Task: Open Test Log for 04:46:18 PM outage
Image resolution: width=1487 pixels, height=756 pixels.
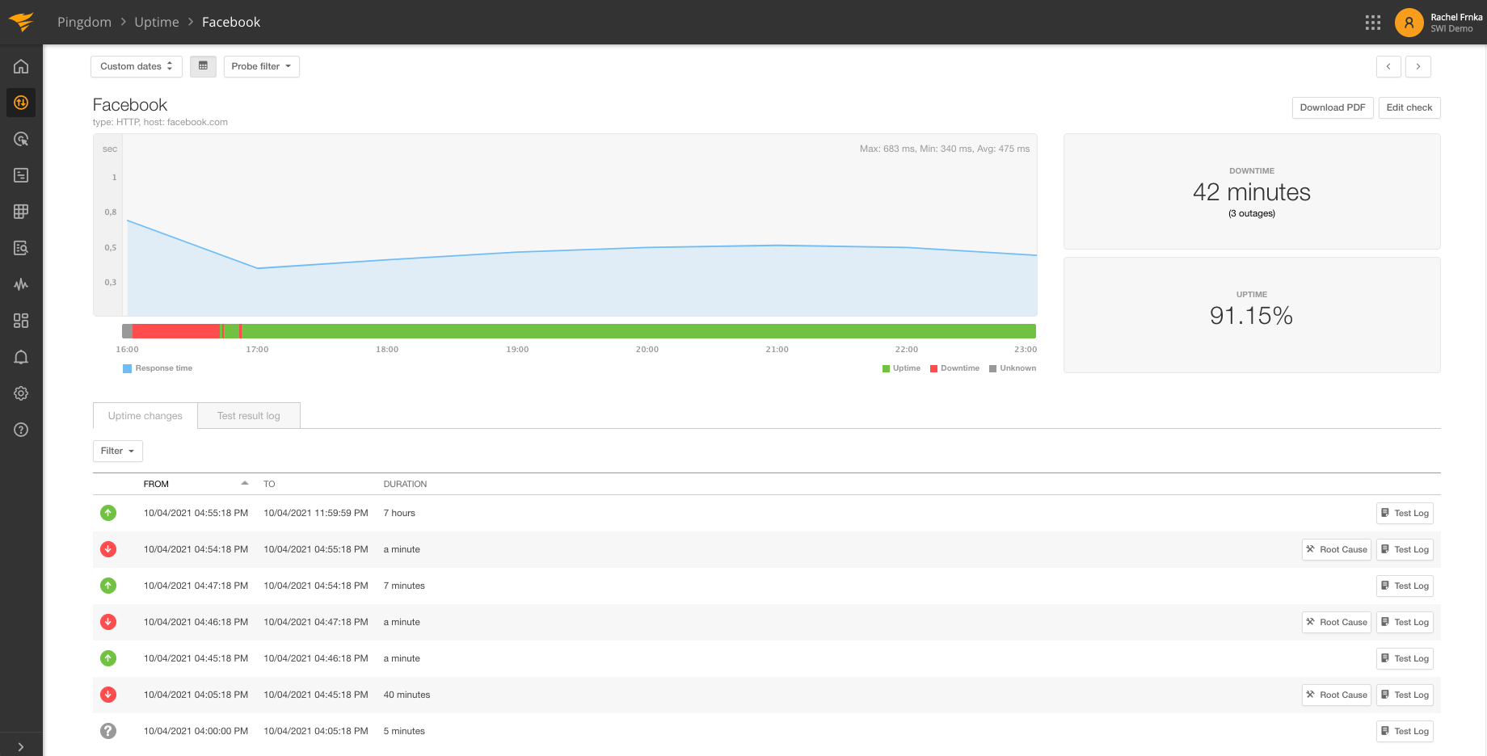Action: point(1405,622)
